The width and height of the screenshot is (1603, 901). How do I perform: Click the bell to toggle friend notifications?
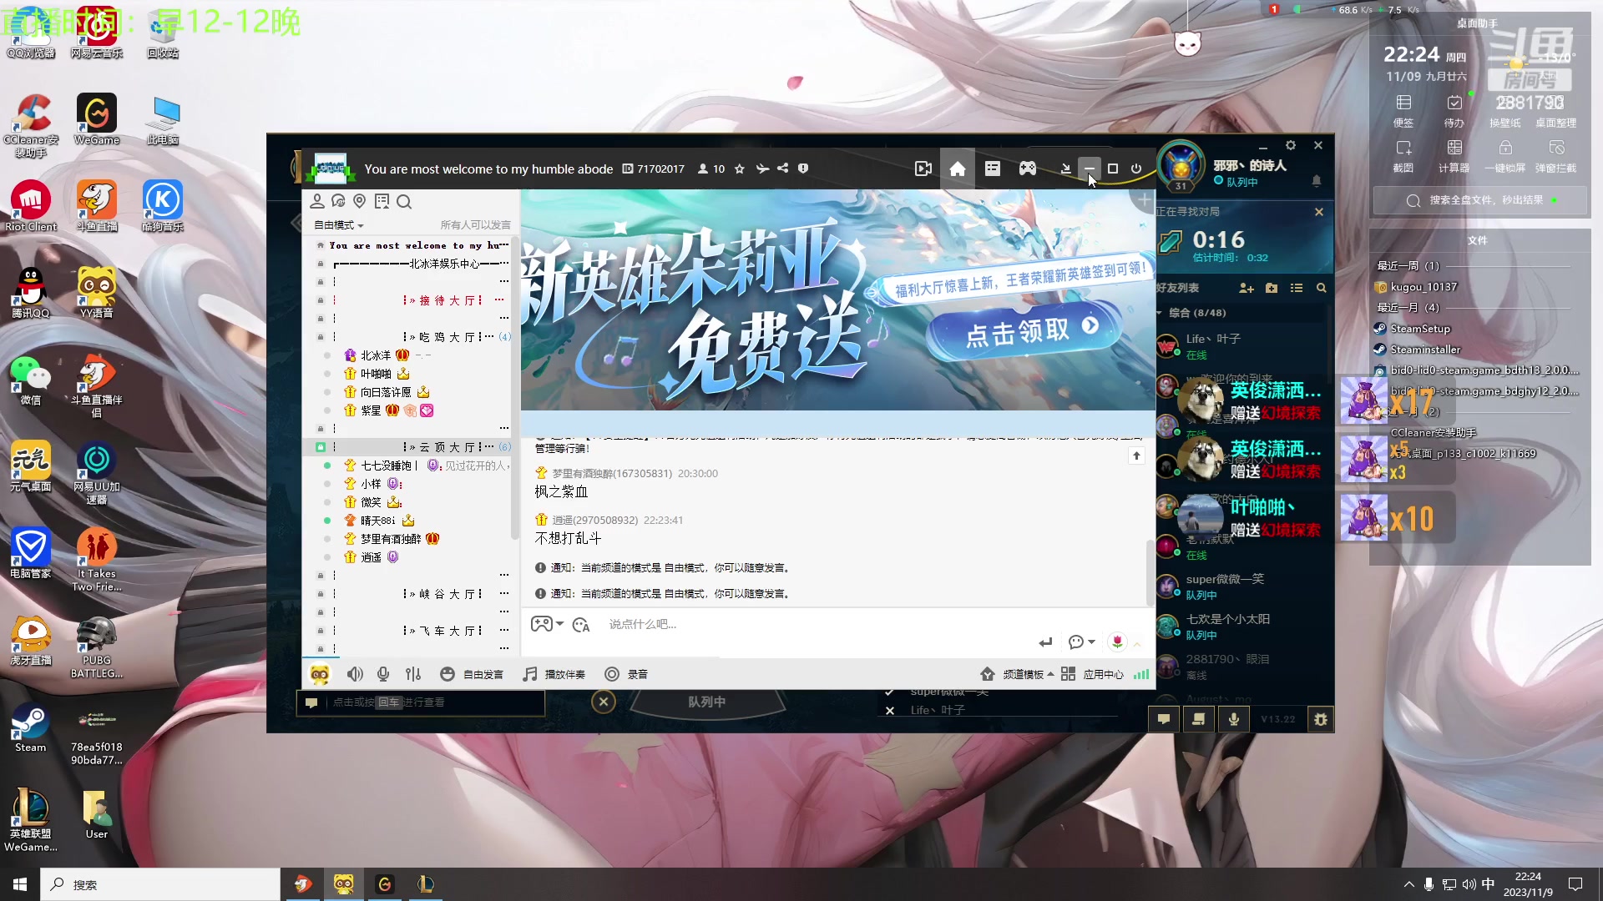tap(1317, 180)
